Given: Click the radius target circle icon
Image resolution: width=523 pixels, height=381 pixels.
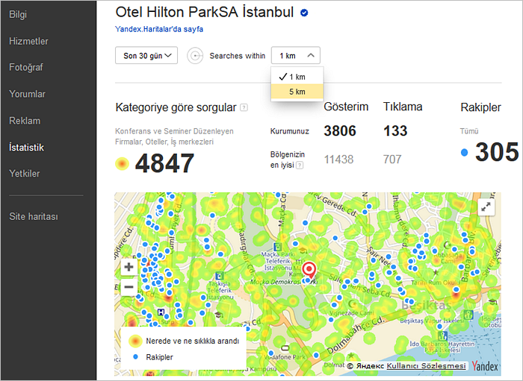Looking at the screenshot, I should pyautogui.click(x=195, y=56).
